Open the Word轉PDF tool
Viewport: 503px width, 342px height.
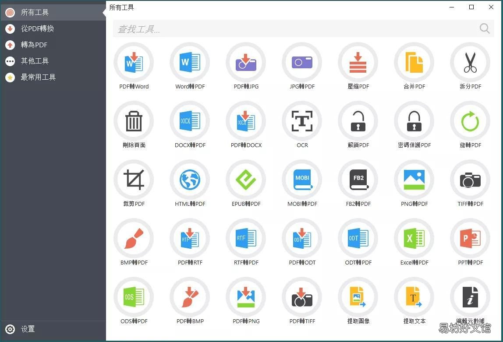pos(190,63)
